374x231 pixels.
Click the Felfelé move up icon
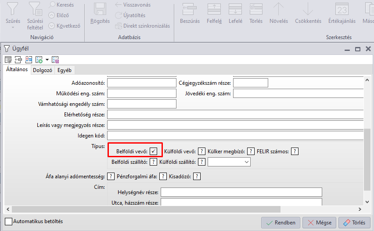(214, 9)
